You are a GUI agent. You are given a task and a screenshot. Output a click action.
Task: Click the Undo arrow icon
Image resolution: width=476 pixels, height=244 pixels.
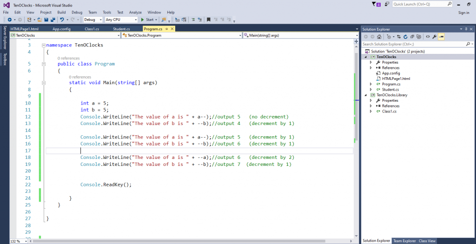pyautogui.click(x=62, y=20)
